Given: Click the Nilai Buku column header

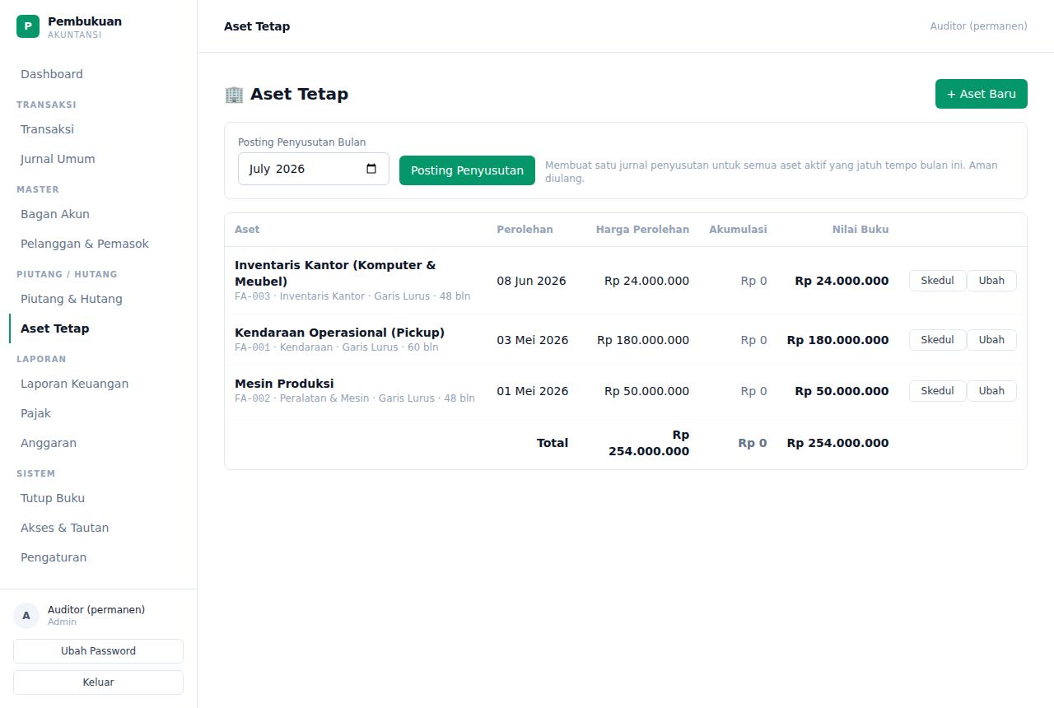Looking at the screenshot, I should [x=860, y=230].
